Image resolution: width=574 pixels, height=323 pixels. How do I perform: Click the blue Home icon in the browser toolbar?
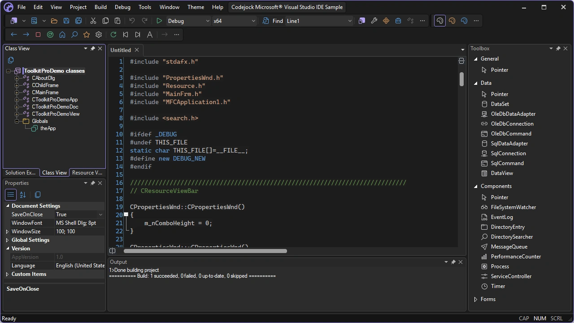tap(62, 35)
